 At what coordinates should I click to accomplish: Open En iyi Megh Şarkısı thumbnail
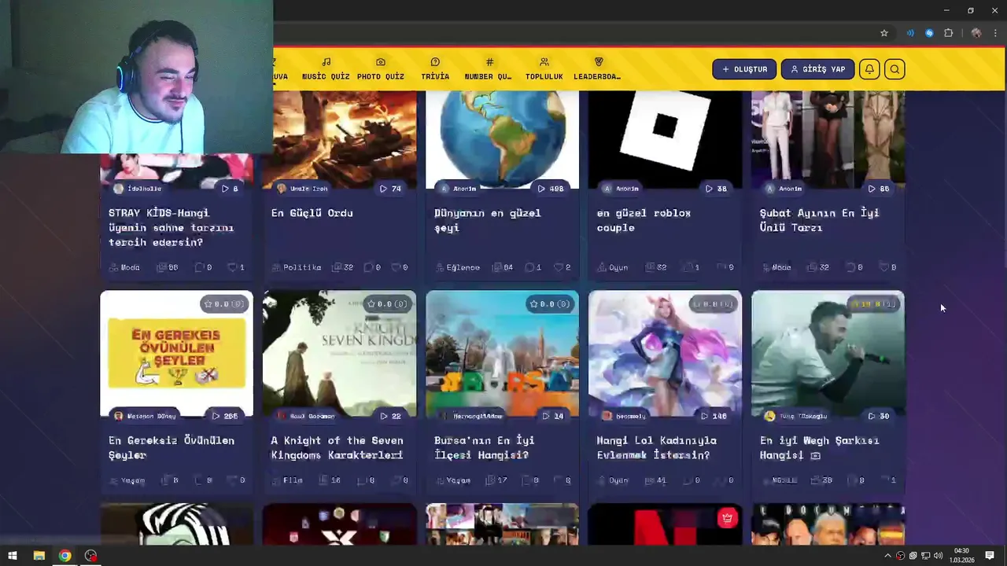pyautogui.click(x=828, y=353)
